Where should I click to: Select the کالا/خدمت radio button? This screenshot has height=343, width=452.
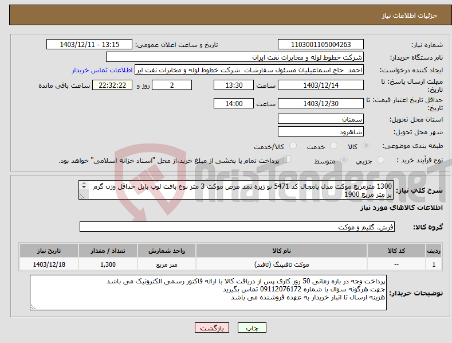pos(293,146)
